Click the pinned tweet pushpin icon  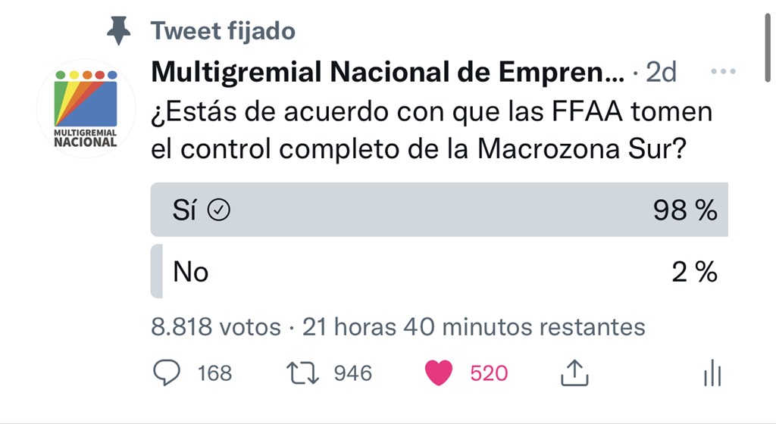click(x=119, y=30)
